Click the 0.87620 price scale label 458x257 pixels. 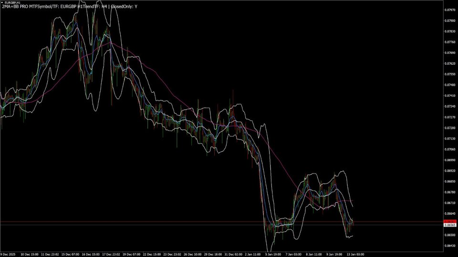[x=450, y=63]
